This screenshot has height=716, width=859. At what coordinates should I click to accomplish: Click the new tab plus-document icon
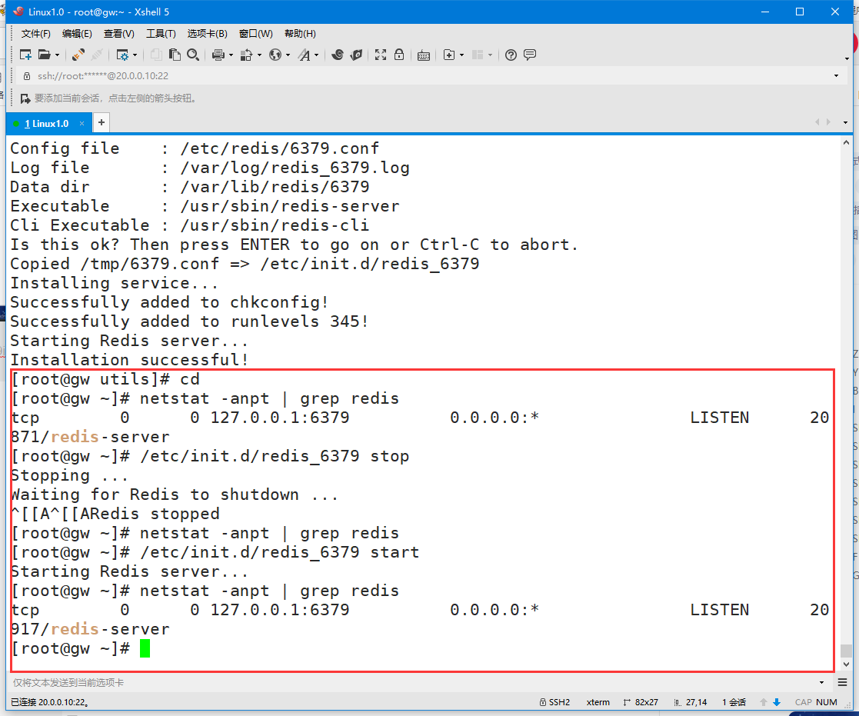pos(448,55)
